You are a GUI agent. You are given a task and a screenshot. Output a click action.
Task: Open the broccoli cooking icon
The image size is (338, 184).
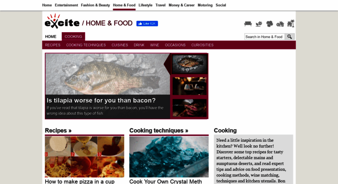click(269, 23)
